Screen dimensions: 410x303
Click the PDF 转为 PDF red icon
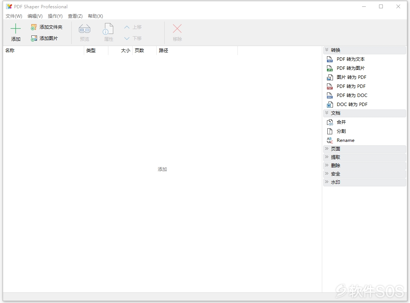[330, 86]
